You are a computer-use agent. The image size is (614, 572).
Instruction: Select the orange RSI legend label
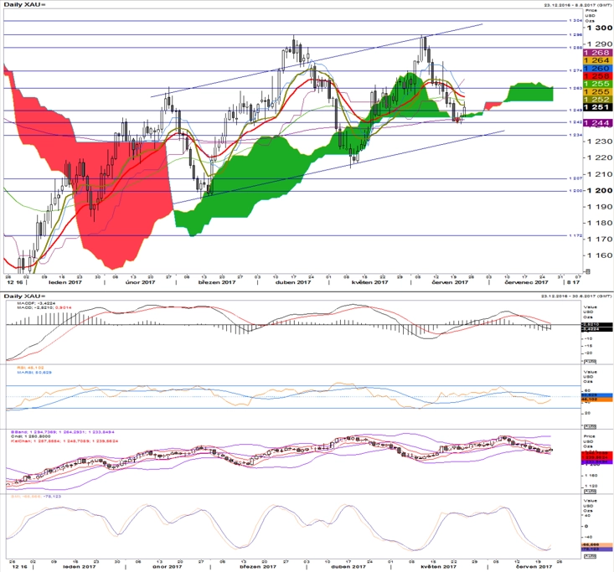click(30, 368)
